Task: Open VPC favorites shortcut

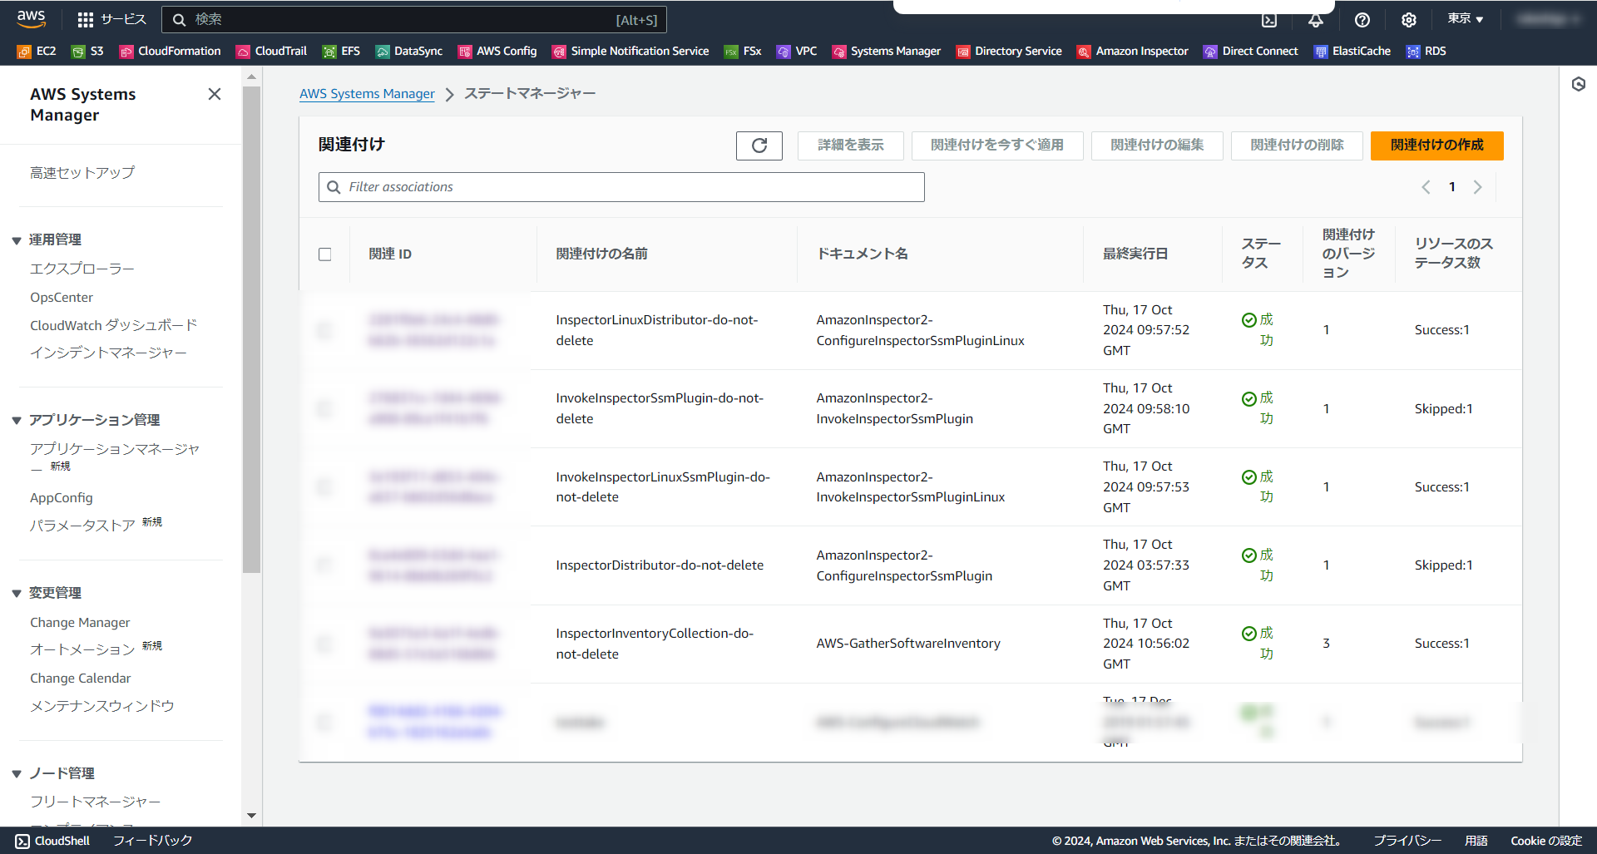Action: pos(797,52)
